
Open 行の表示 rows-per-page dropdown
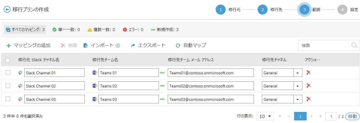coord(265,116)
